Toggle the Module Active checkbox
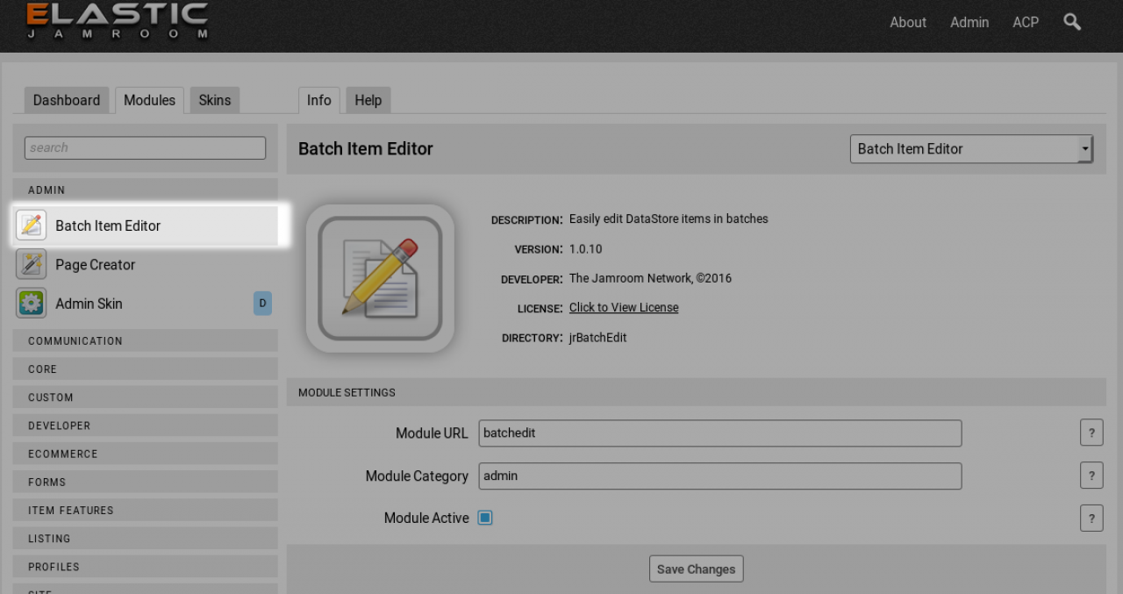This screenshot has height=594, width=1123. coord(485,518)
